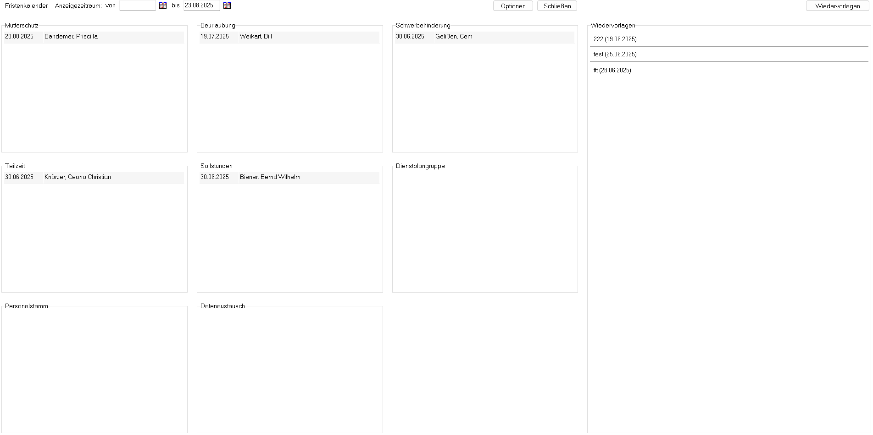Viewport: 873px width, 435px height.
Task: Click inside the empty Dienstplangruppe panel
Action: (x=485, y=229)
